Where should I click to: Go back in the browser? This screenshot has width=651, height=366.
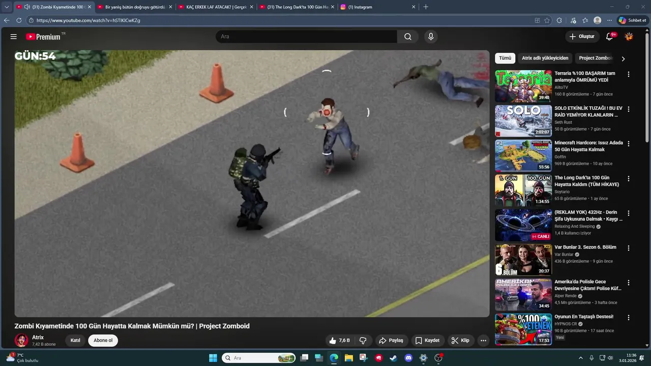[7, 20]
